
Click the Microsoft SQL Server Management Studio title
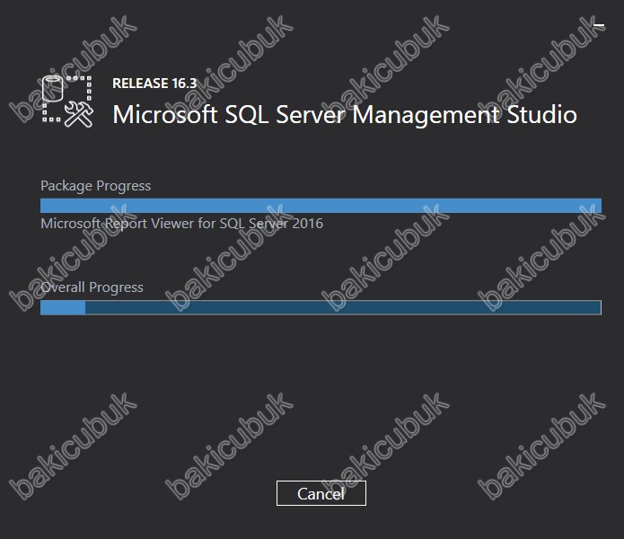point(345,115)
